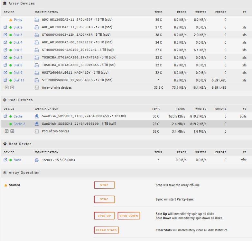
Task: Click list icon beside Array of nine devices
Action: click(37, 88)
